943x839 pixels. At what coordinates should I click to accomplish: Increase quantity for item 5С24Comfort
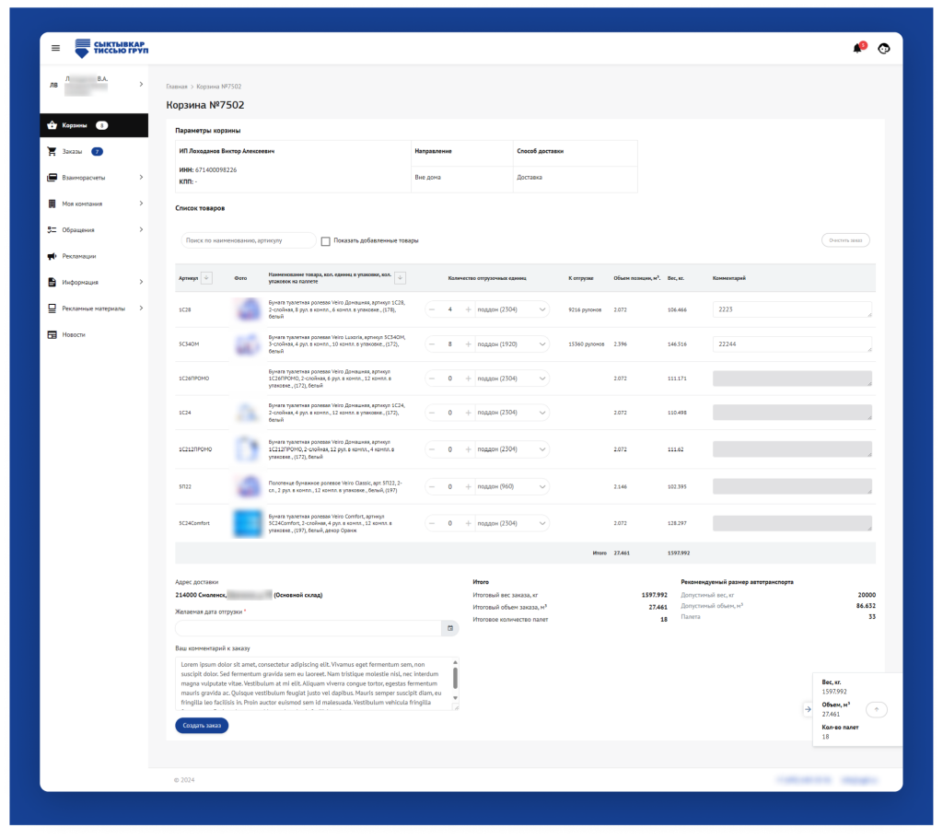click(x=468, y=524)
